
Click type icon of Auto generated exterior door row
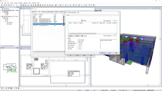[64, 19]
